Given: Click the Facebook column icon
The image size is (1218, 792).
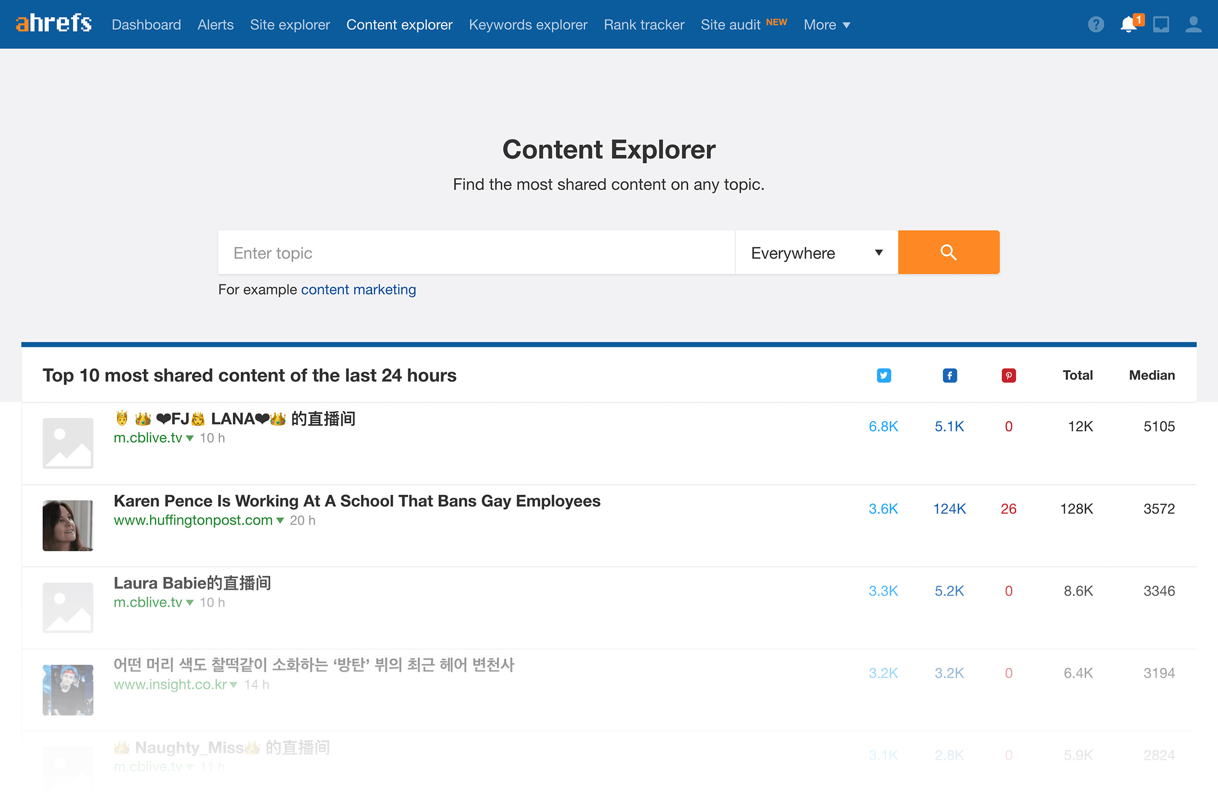Looking at the screenshot, I should 950,376.
